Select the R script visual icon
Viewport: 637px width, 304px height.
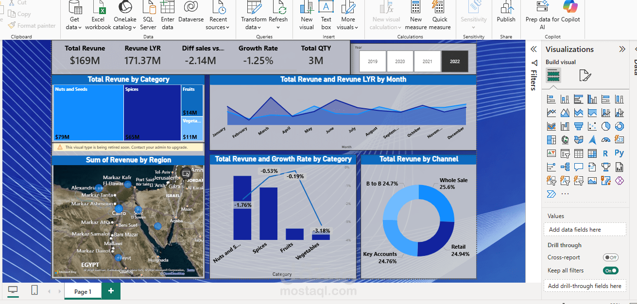pos(605,152)
